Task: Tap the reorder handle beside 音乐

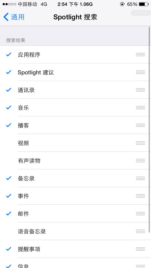Action: click(141, 108)
